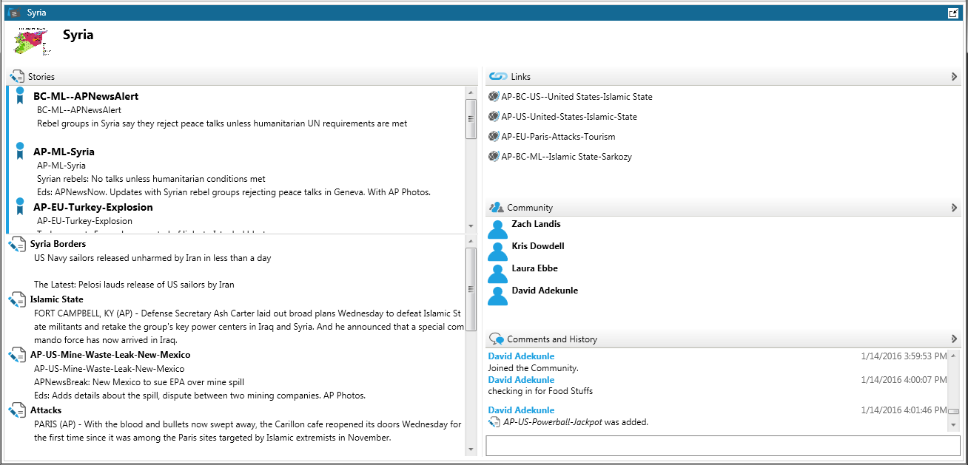Expand the Comments and History panel arrow
The height and width of the screenshot is (465, 968).
(954, 339)
